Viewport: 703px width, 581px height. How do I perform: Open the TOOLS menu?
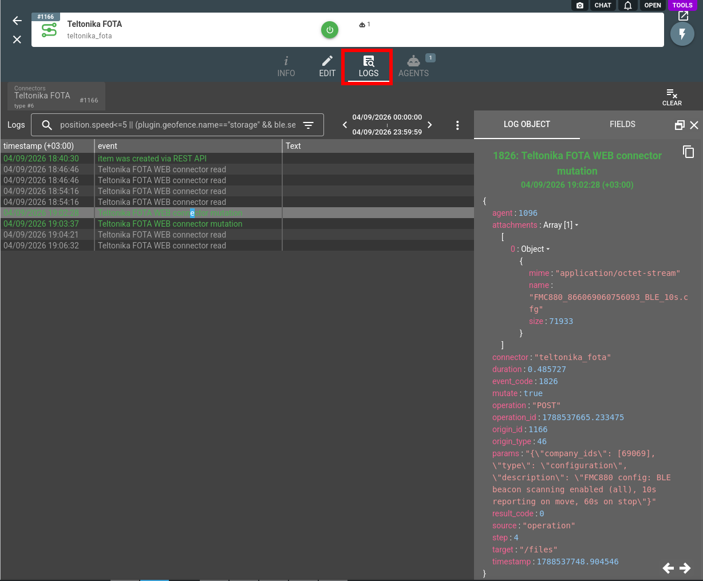[682, 5]
